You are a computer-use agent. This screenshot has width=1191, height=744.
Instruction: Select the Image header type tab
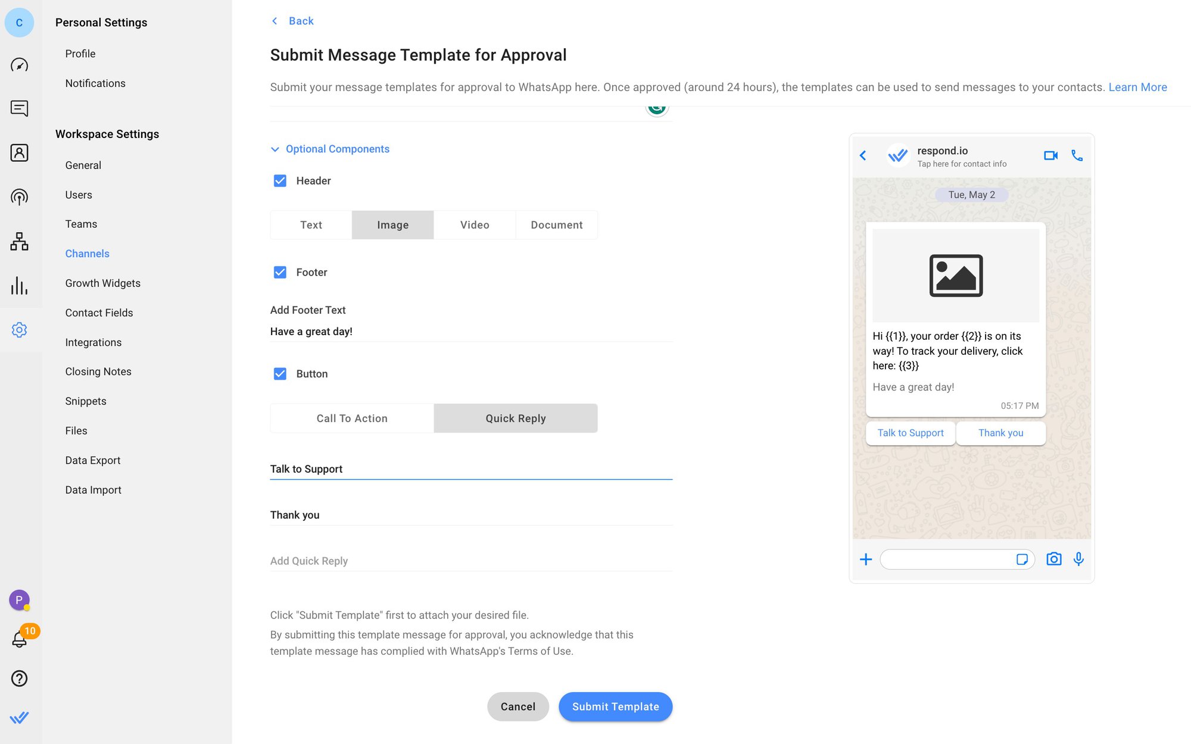(392, 224)
